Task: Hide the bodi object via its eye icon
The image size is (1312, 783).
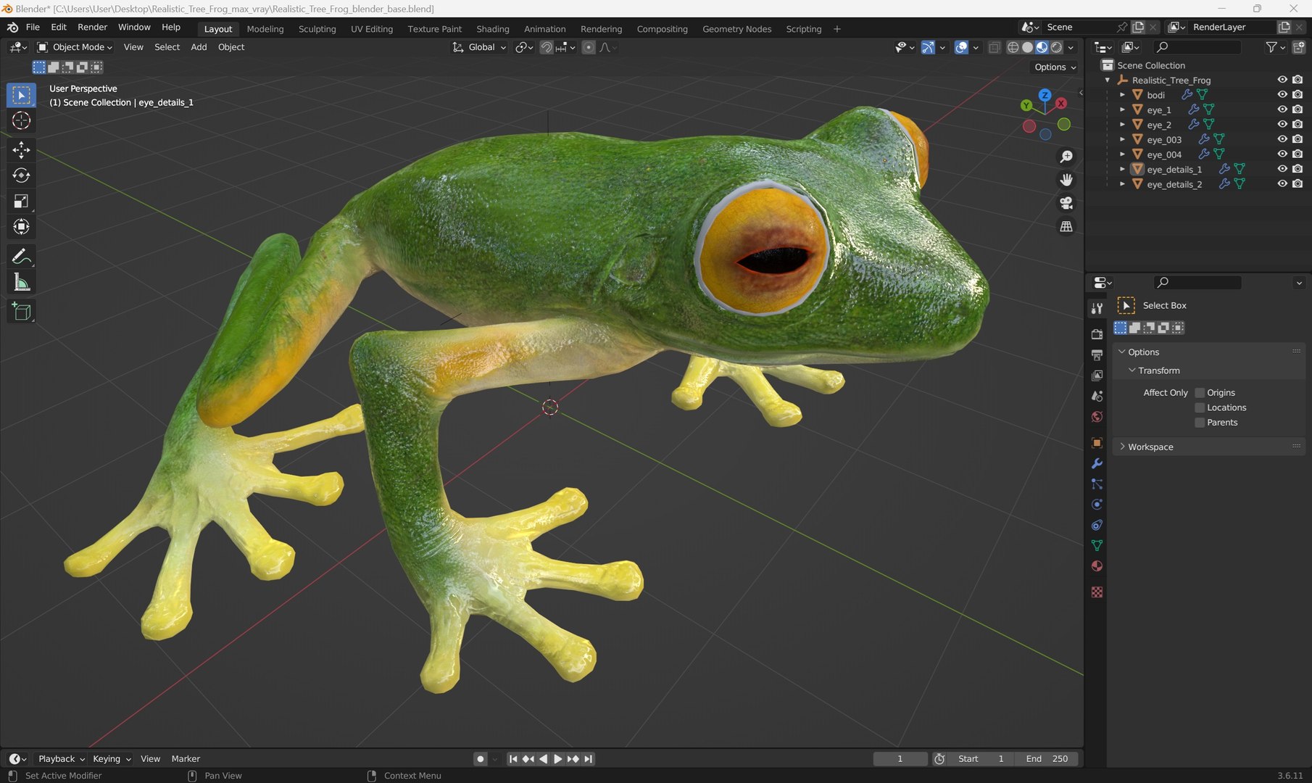Action: coord(1282,94)
